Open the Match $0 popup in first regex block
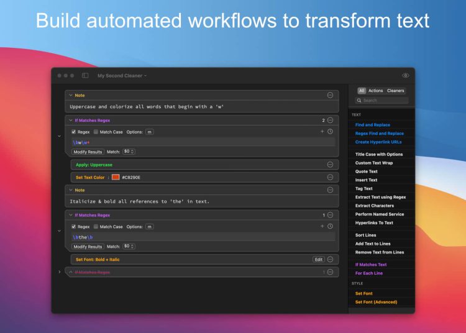Viewport: 466px width, 333px height. coord(129,152)
